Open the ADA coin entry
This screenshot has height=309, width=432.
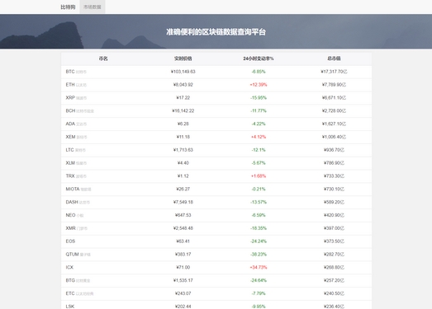[x=216, y=124]
